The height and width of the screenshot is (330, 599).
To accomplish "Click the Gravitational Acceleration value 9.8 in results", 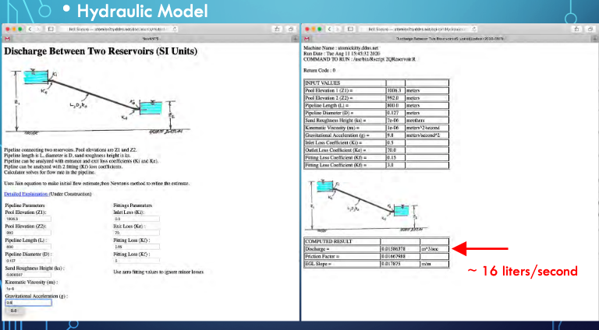I will (395, 135).
